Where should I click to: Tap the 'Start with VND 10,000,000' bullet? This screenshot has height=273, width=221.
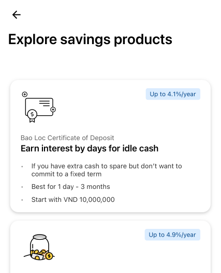pos(73,199)
